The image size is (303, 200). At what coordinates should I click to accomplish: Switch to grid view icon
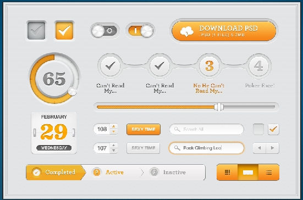[x=228, y=172]
